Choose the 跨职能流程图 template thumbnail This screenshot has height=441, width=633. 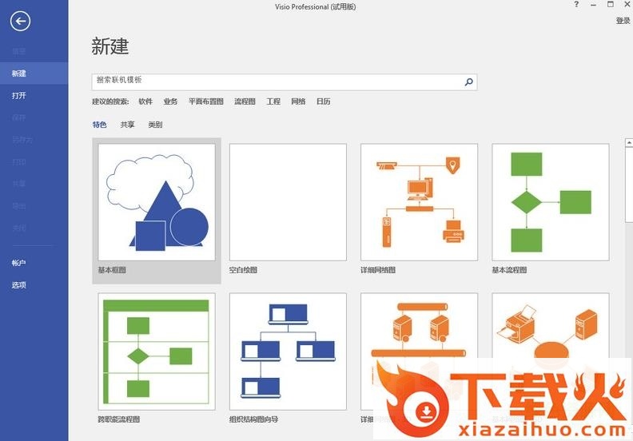157,352
